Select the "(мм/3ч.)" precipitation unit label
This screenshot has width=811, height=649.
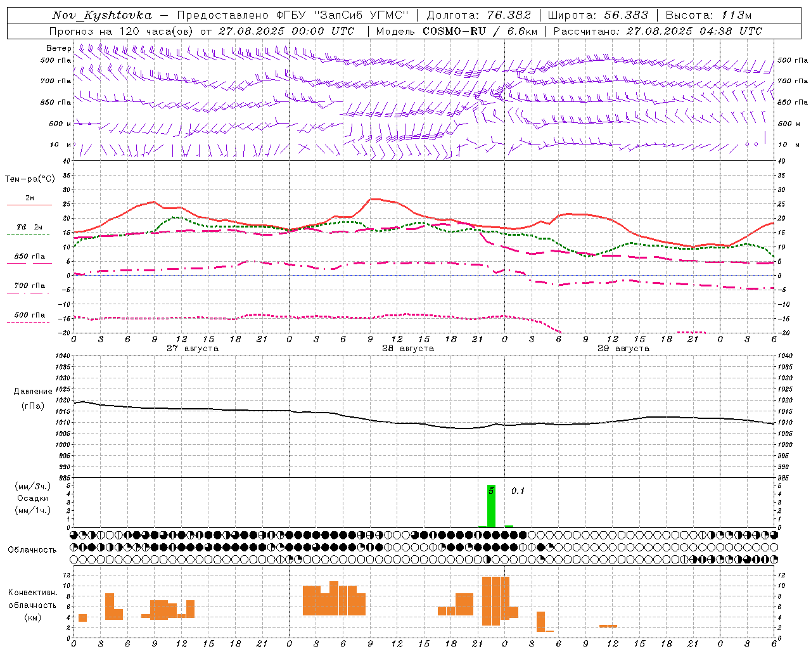point(33,486)
